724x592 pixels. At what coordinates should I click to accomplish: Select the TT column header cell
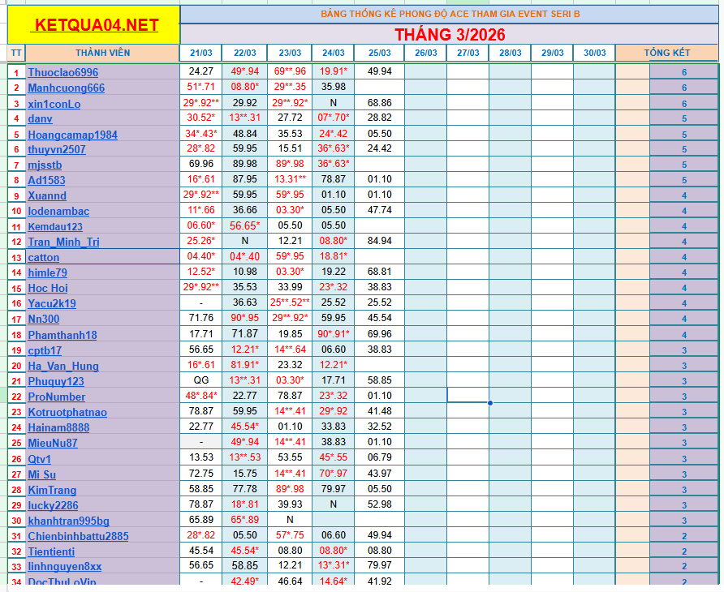[16, 54]
